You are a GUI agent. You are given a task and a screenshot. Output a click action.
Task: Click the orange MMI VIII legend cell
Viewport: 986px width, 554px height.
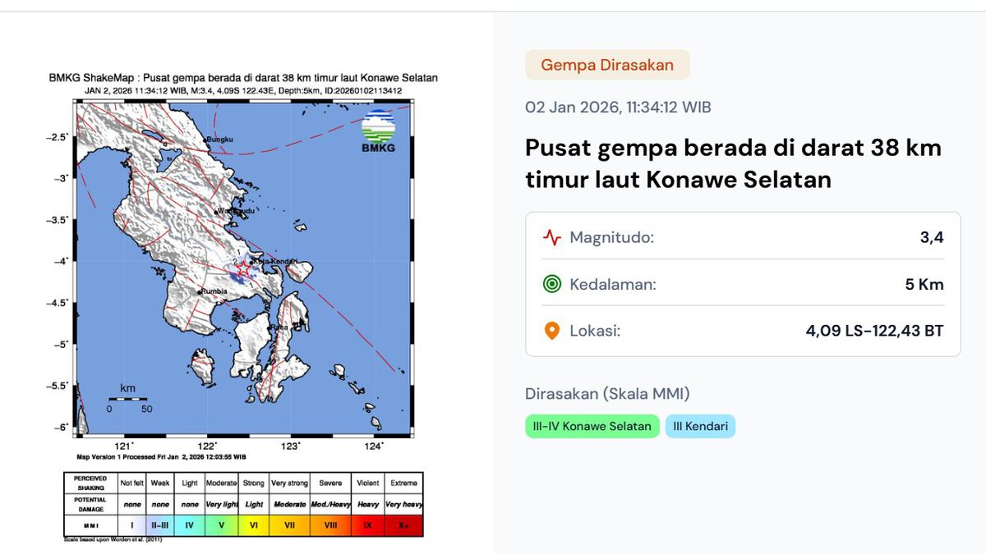coord(329,524)
